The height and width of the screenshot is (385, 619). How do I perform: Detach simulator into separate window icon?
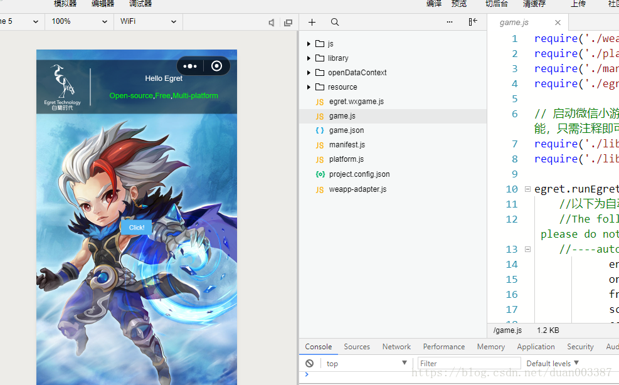pos(288,23)
